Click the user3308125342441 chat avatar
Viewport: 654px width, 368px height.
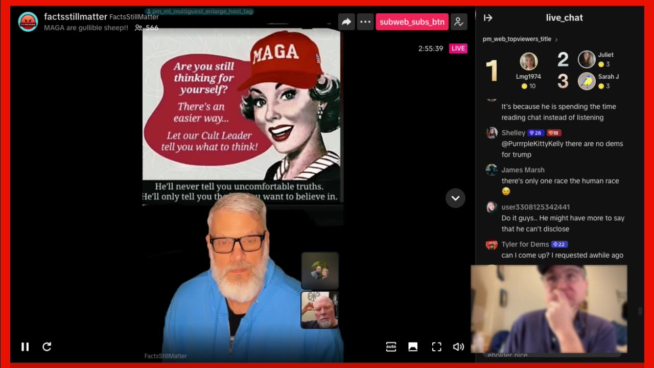(x=492, y=208)
